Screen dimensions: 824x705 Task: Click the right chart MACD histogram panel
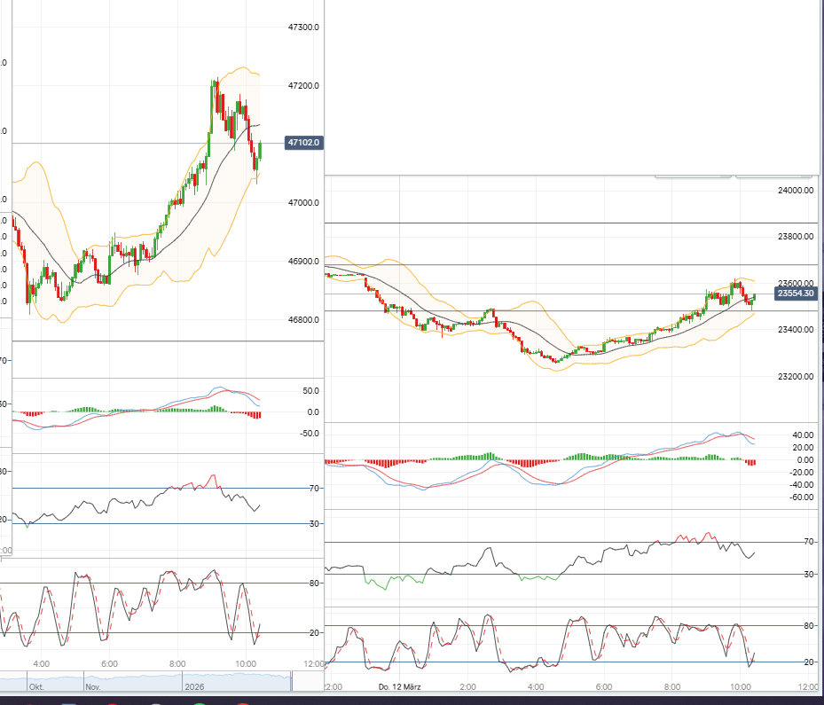pyautogui.click(x=532, y=461)
